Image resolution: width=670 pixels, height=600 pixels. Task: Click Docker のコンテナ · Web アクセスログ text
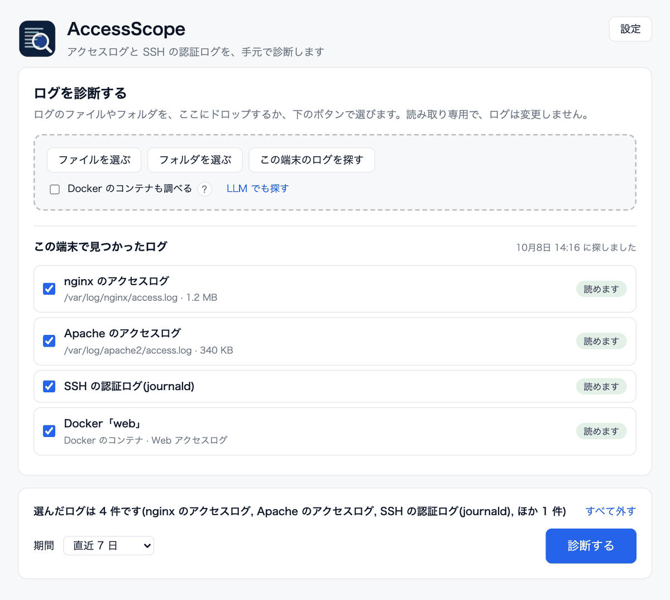coord(146,440)
